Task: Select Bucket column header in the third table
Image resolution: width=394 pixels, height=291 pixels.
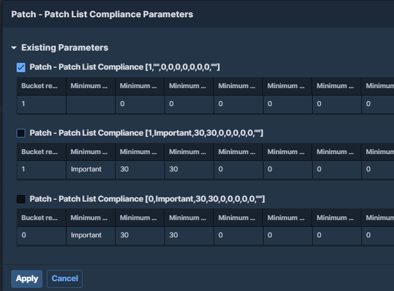Action: (x=41, y=218)
